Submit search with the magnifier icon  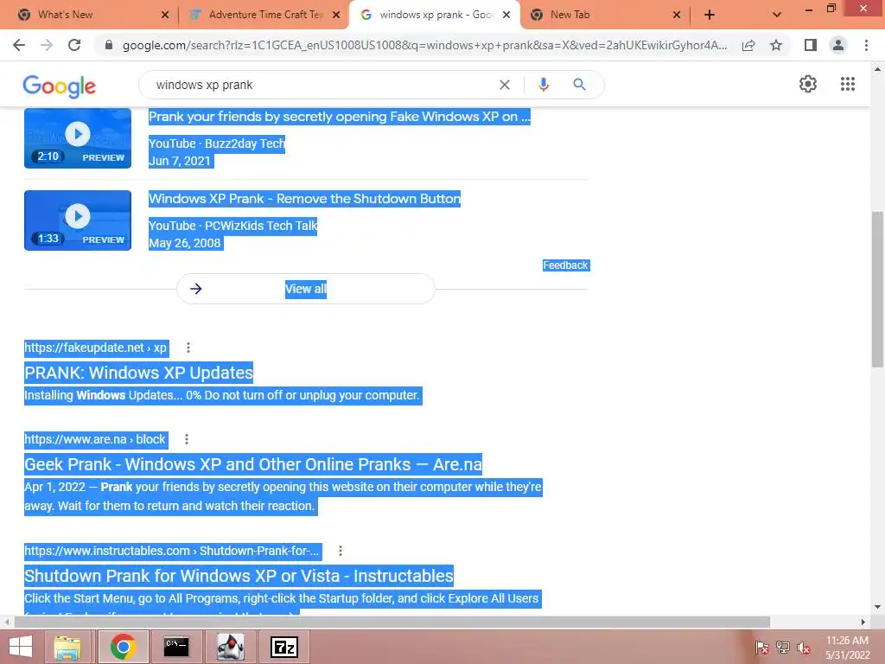579,85
